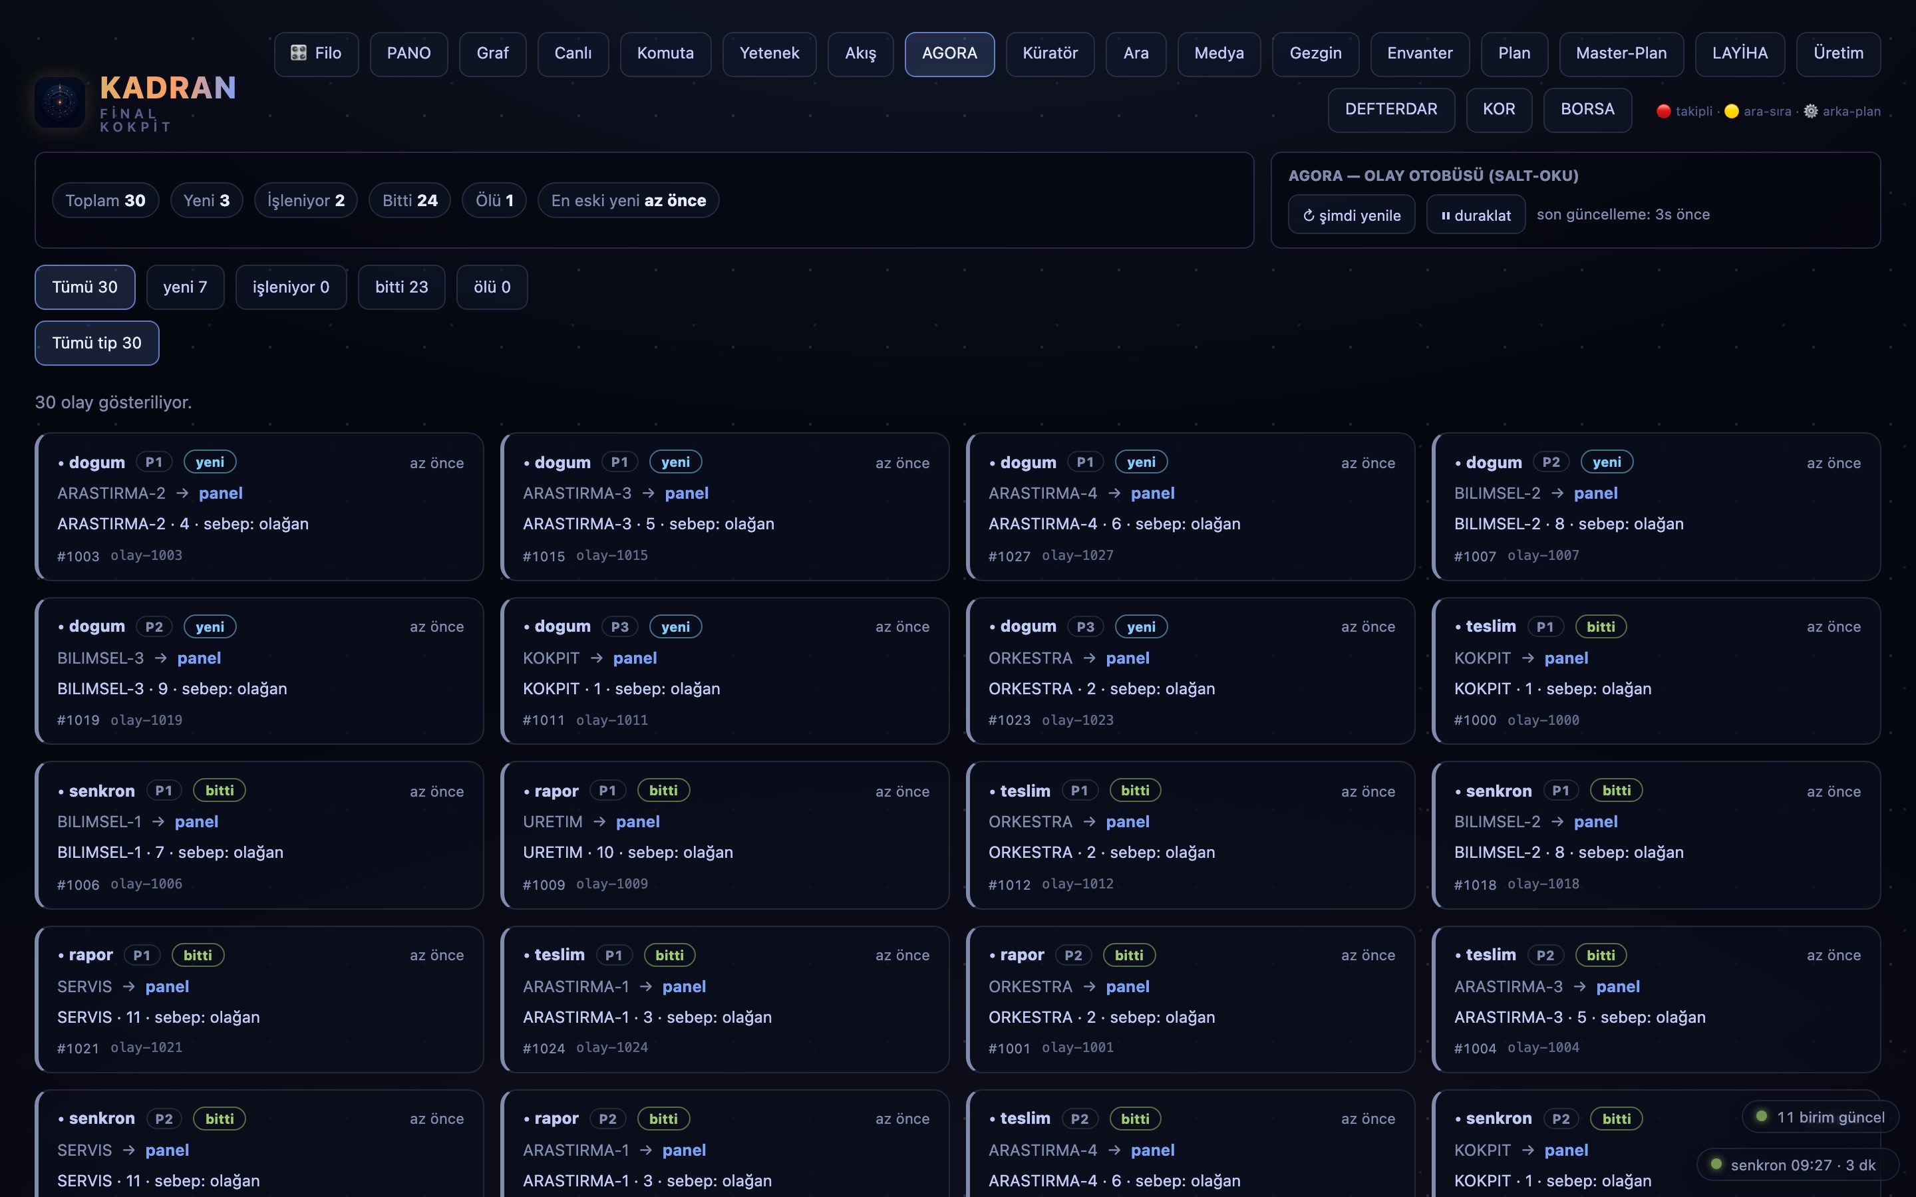This screenshot has height=1197, width=1916.
Task: Filter events by Tümü 30
Action: coord(84,287)
